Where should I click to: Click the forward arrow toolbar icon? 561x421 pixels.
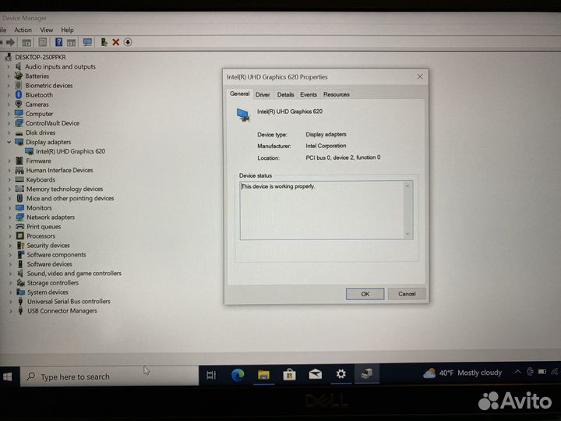coord(11,42)
